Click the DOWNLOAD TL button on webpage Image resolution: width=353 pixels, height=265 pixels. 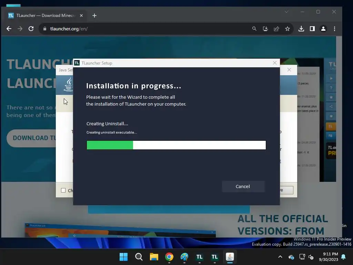click(x=31, y=138)
